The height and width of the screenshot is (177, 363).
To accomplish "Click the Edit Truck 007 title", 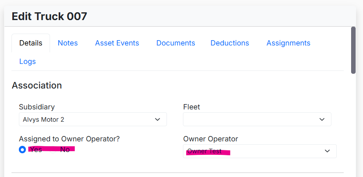I will click(x=49, y=16).
